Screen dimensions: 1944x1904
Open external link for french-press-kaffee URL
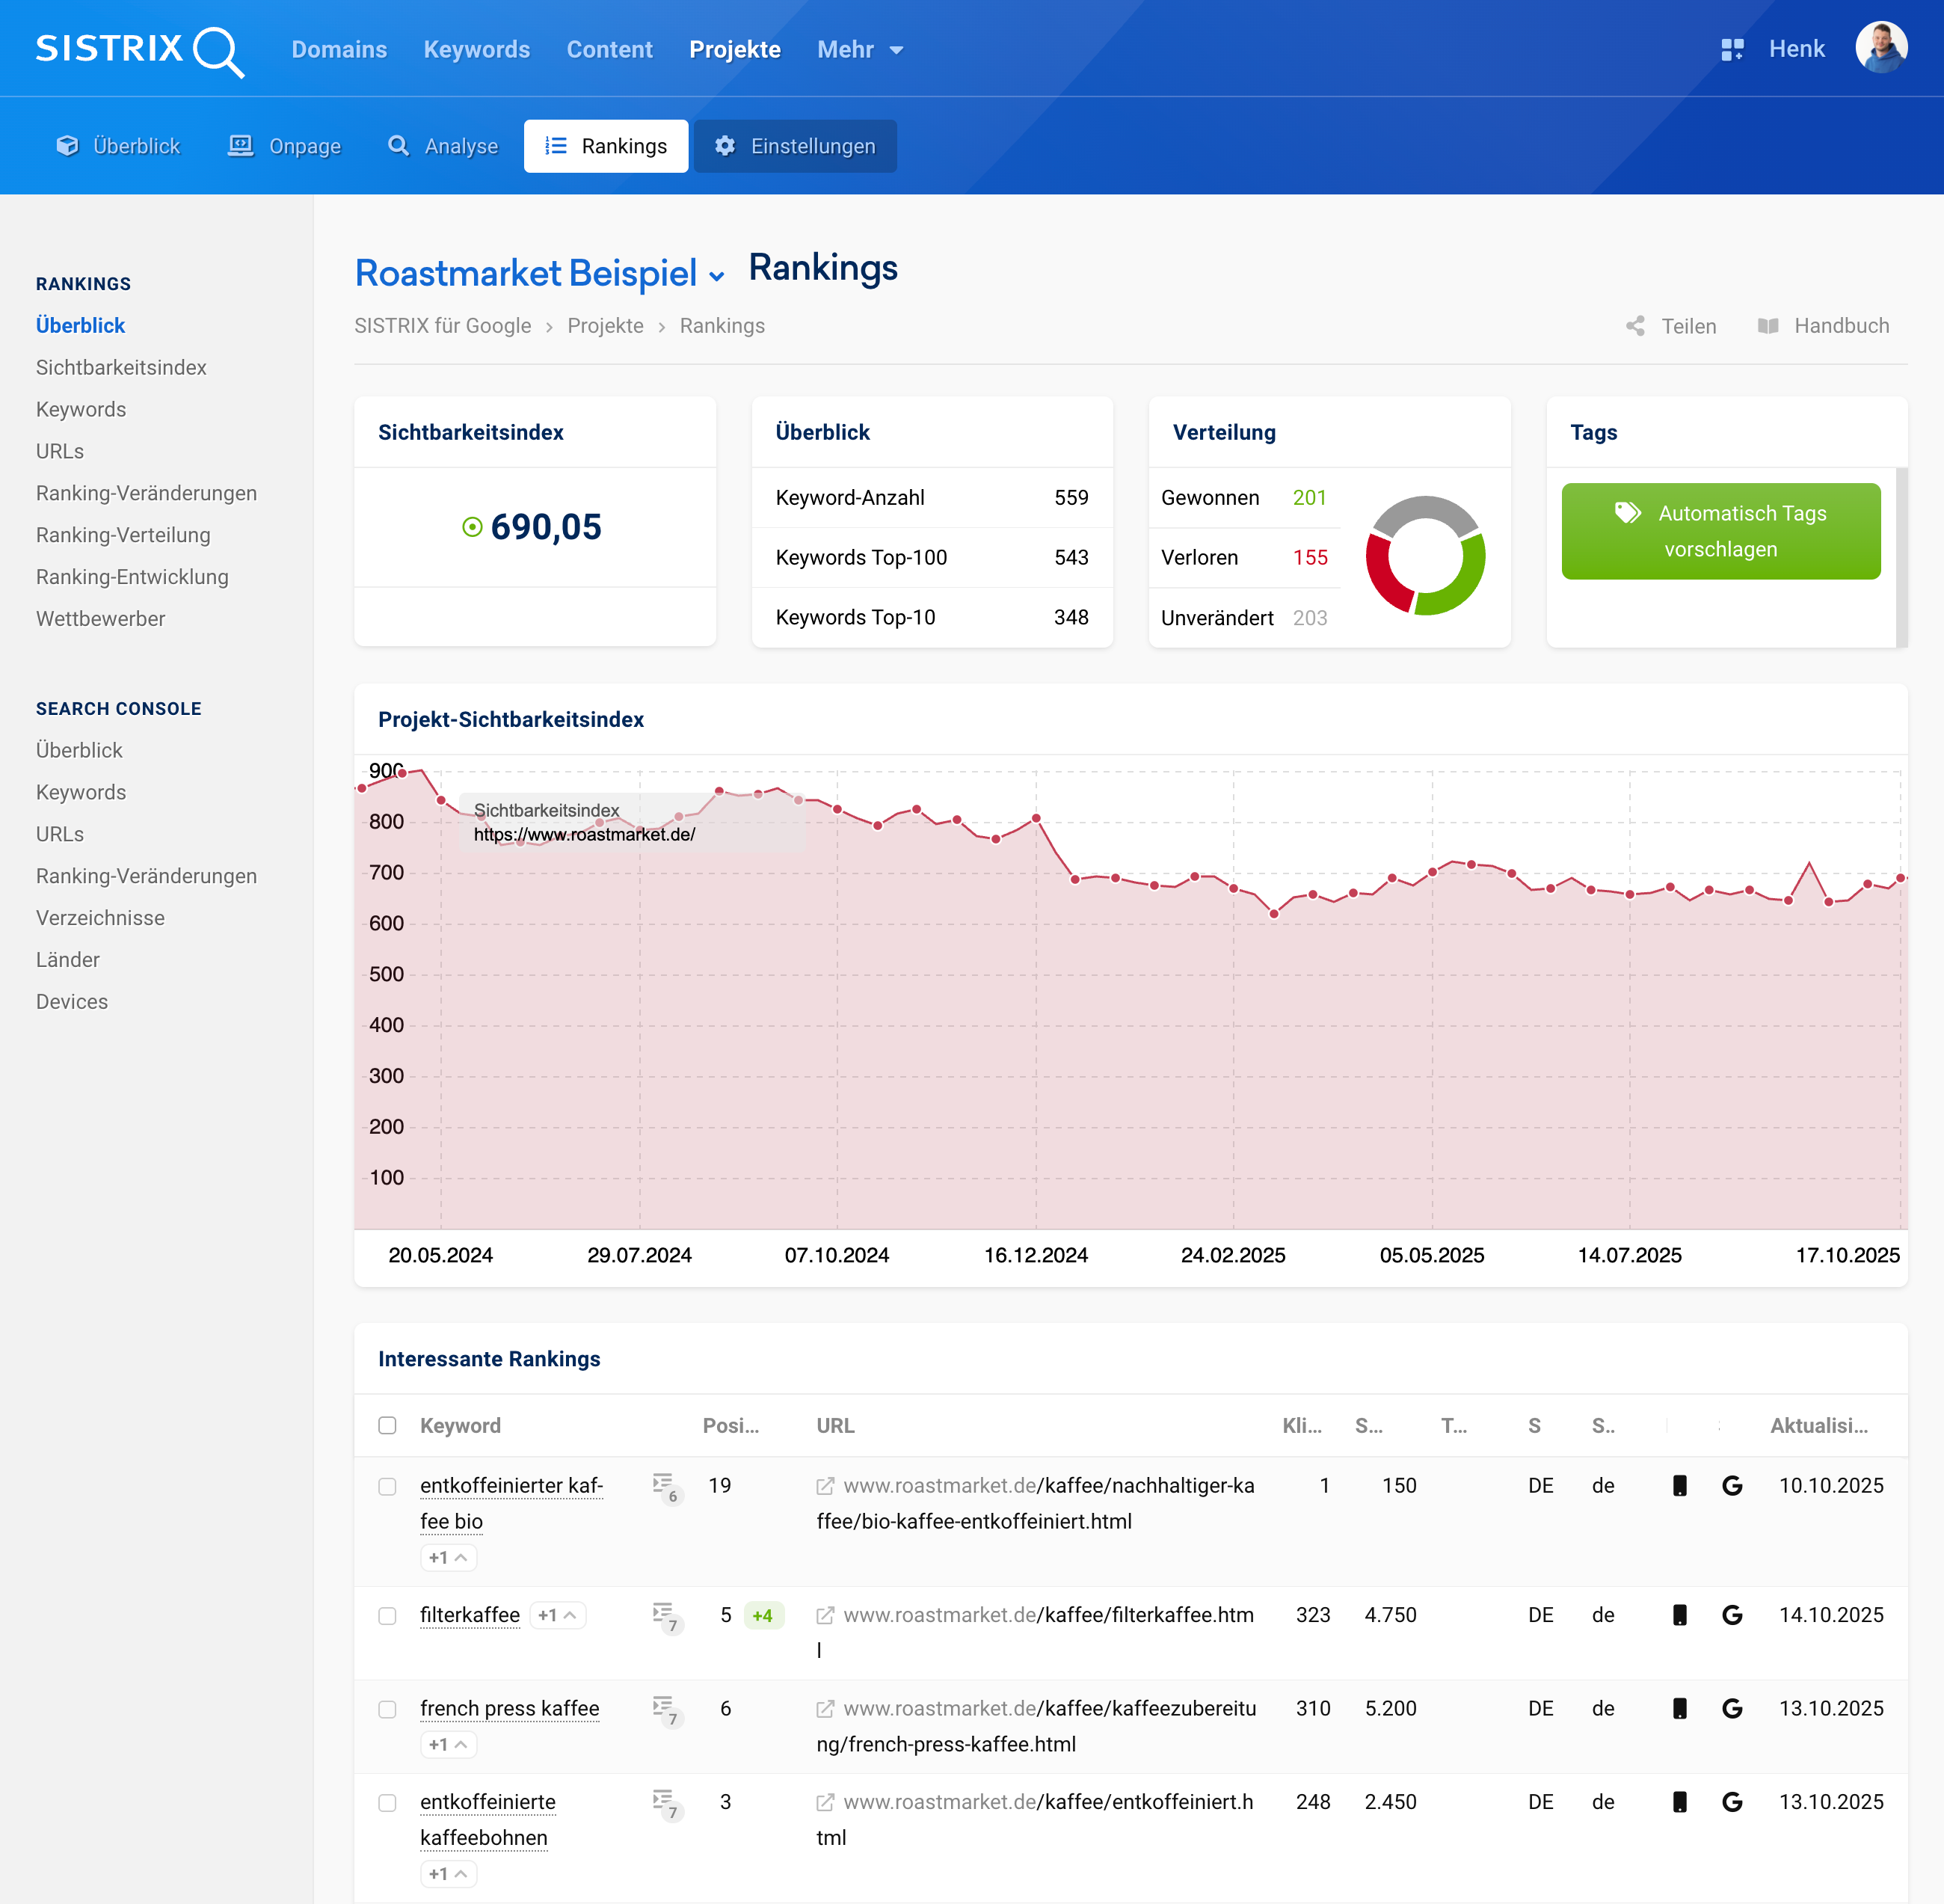(x=825, y=1709)
